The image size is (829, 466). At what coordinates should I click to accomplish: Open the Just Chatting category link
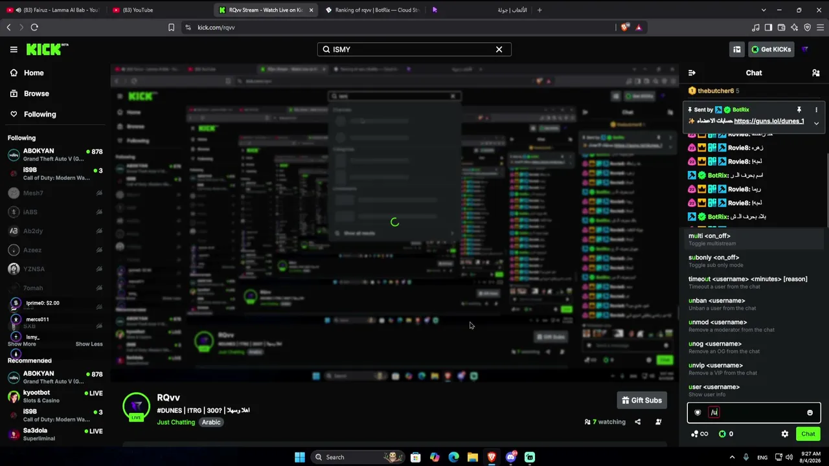[176, 422]
